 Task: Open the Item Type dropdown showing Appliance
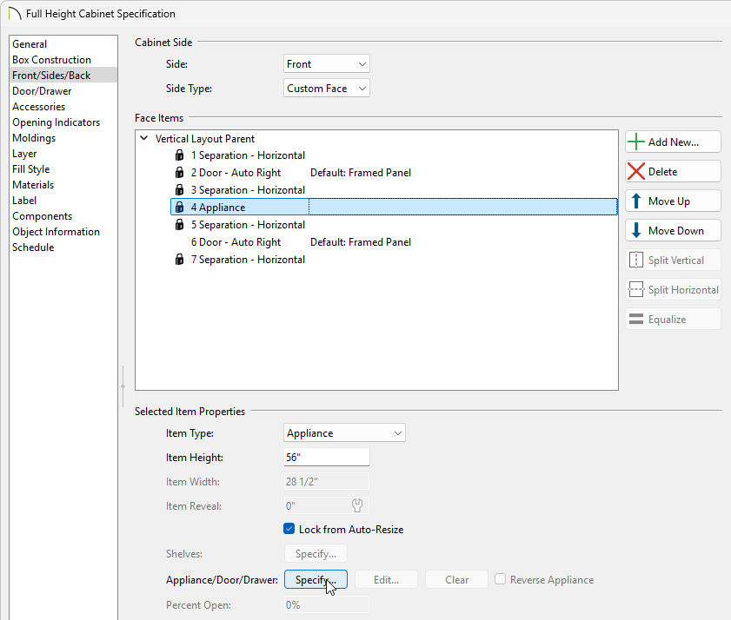point(344,433)
